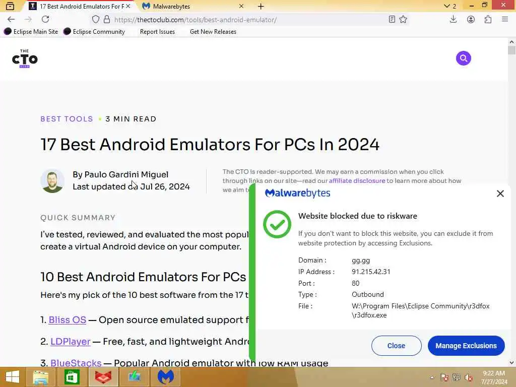This screenshot has height=387, width=516.
Task: Dismiss Malwarebytes notification with X
Action: pos(500,193)
